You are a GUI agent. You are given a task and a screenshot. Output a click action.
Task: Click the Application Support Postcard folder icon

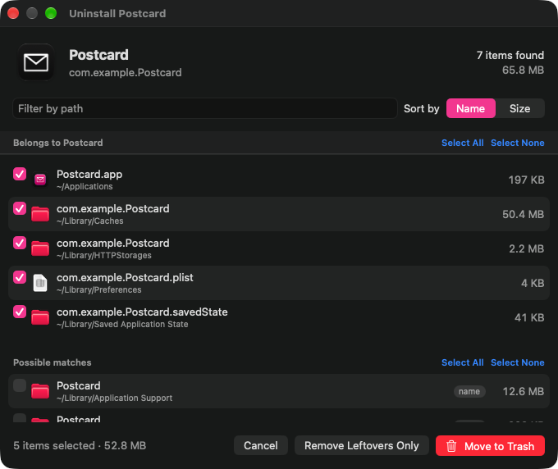click(x=40, y=391)
